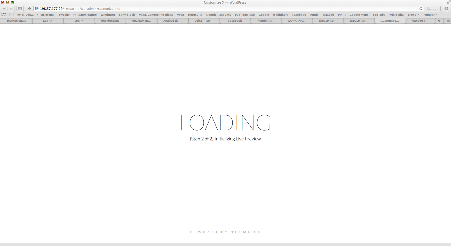Viewport: 451px width, 246px height.
Task: Open the ciclofem bookmark
Action: [x=36, y=15]
